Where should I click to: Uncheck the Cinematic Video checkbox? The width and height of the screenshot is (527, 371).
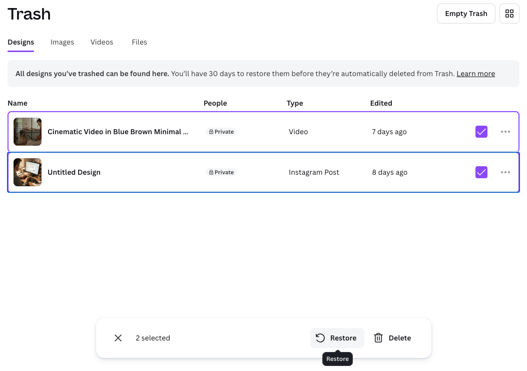point(481,132)
